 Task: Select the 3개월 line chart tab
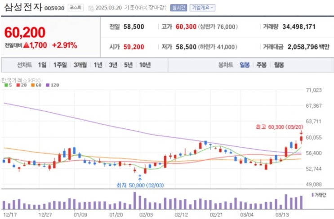pos(80,65)
